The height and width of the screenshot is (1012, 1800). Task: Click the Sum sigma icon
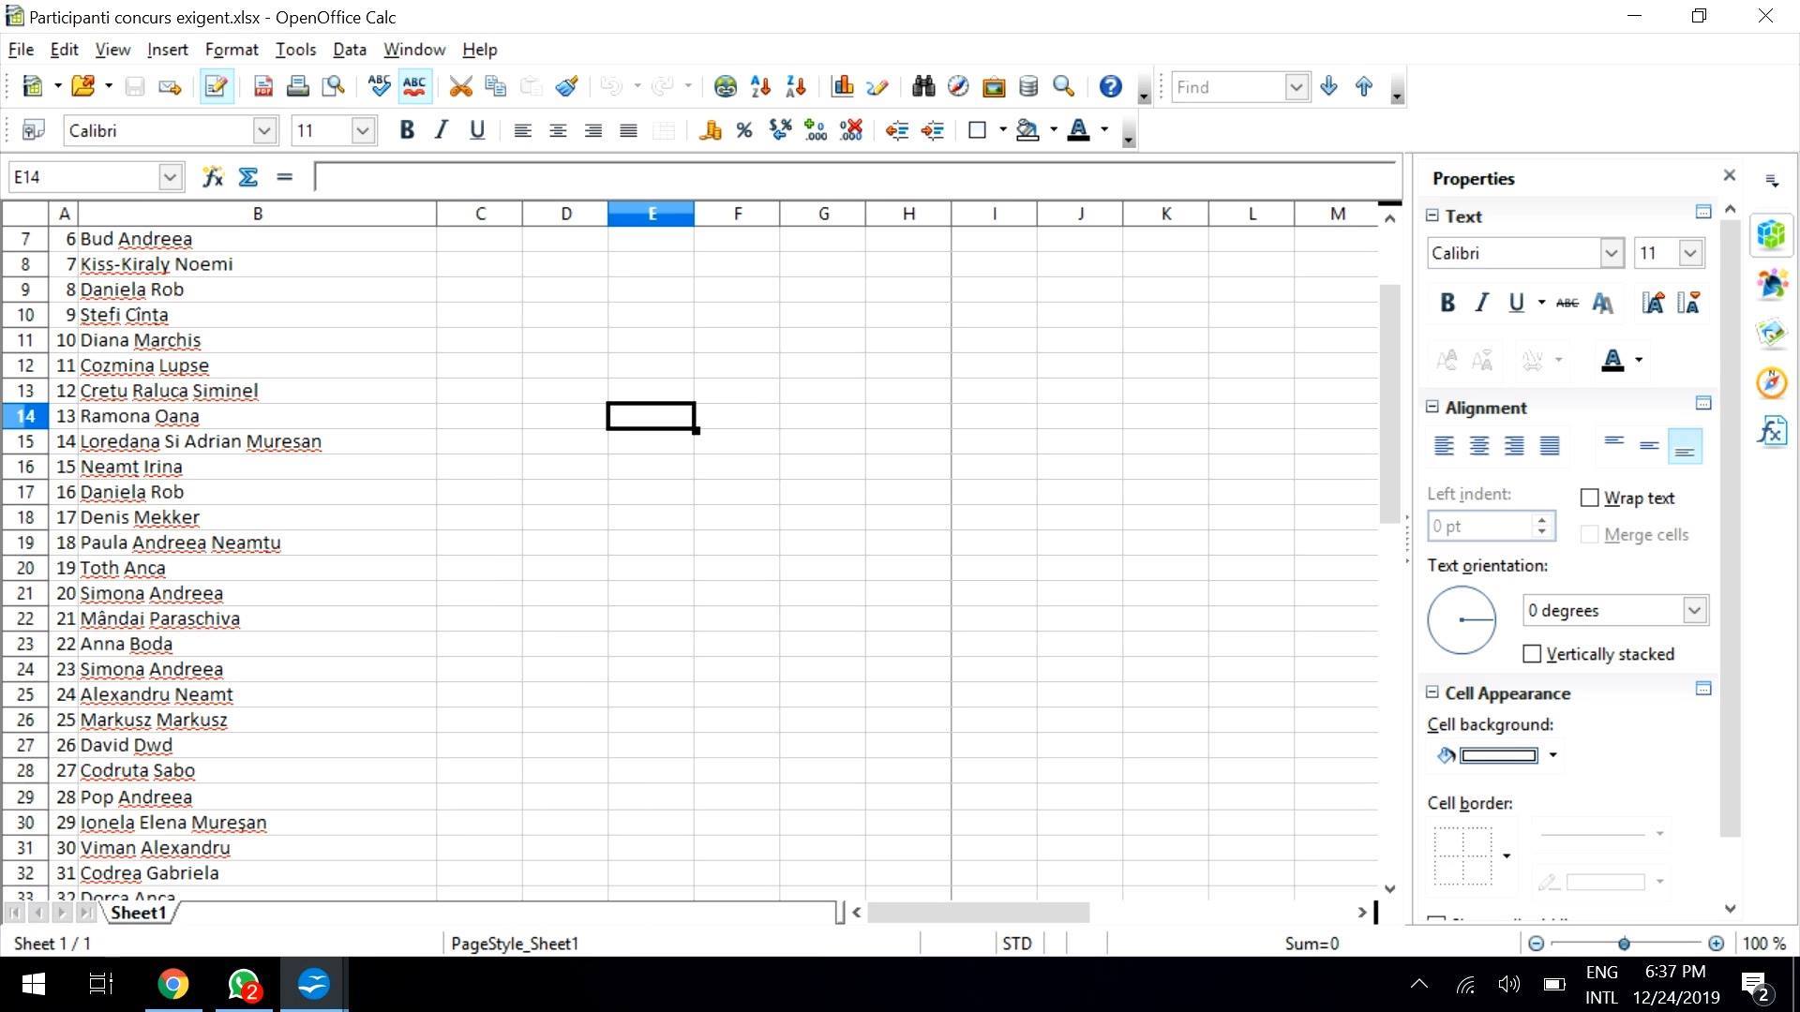pyautogui.click(x=248, y=177)
